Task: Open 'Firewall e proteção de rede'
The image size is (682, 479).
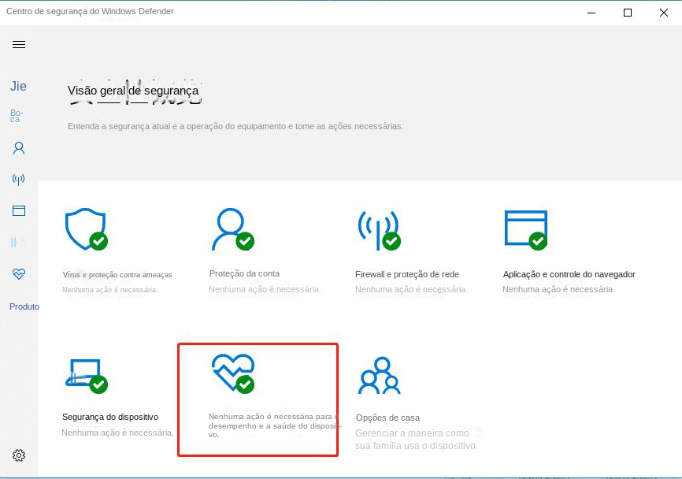Action: tap(407, 274)
